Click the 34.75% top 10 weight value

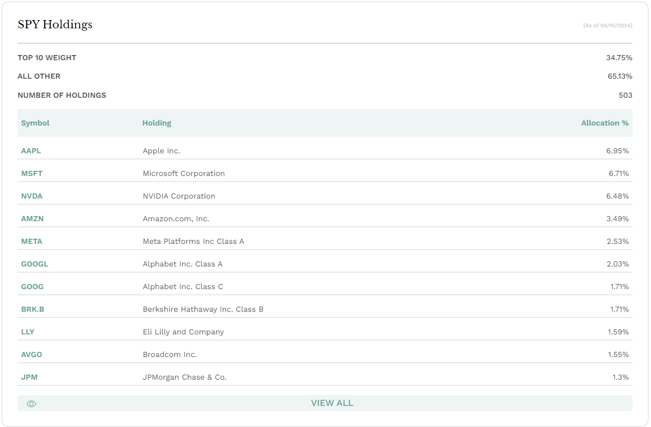pos(619,58)
